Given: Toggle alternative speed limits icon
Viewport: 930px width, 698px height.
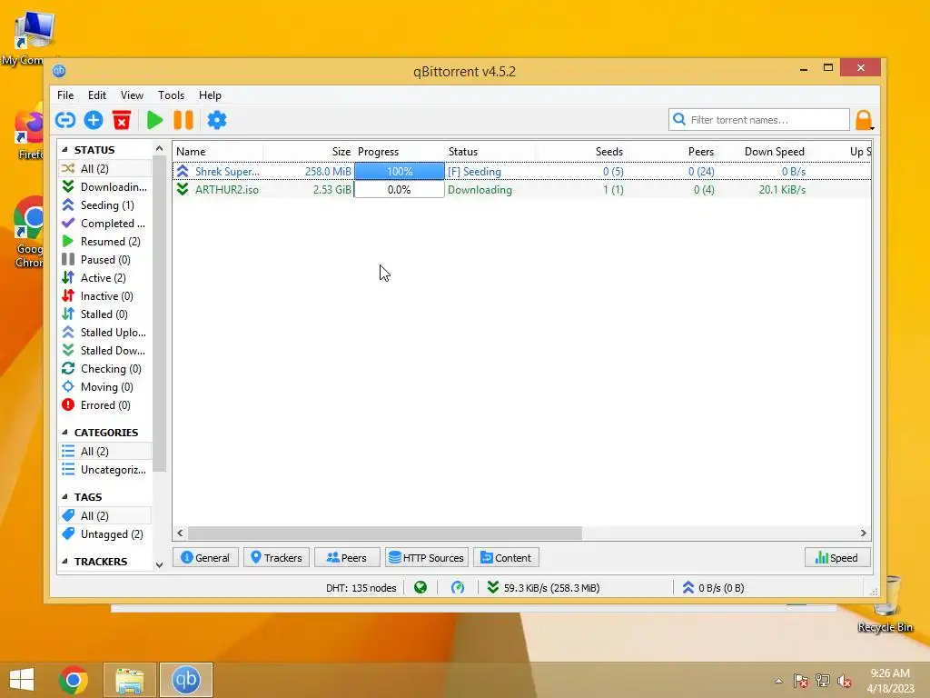Looking at the screenshot, I should (458, 588).
